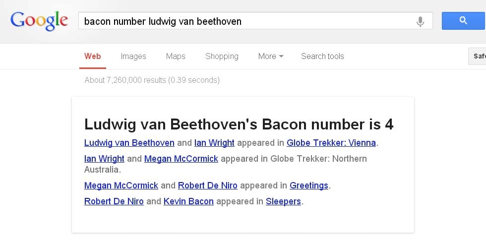Open the Globe Trekker: Vienna link
This screenshot has width=486, height=248.
[331, 143]
